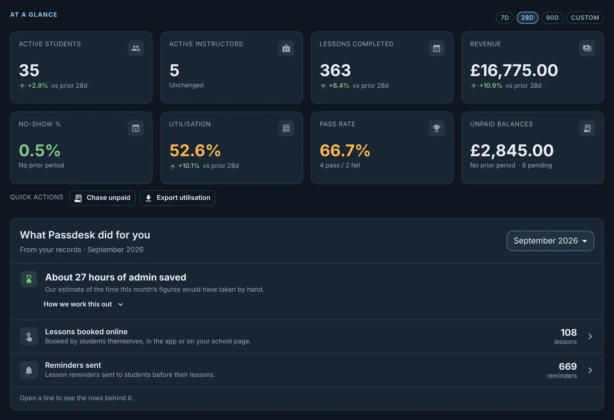Click the £2,845.00 unpaid balances value

(512, 150)
